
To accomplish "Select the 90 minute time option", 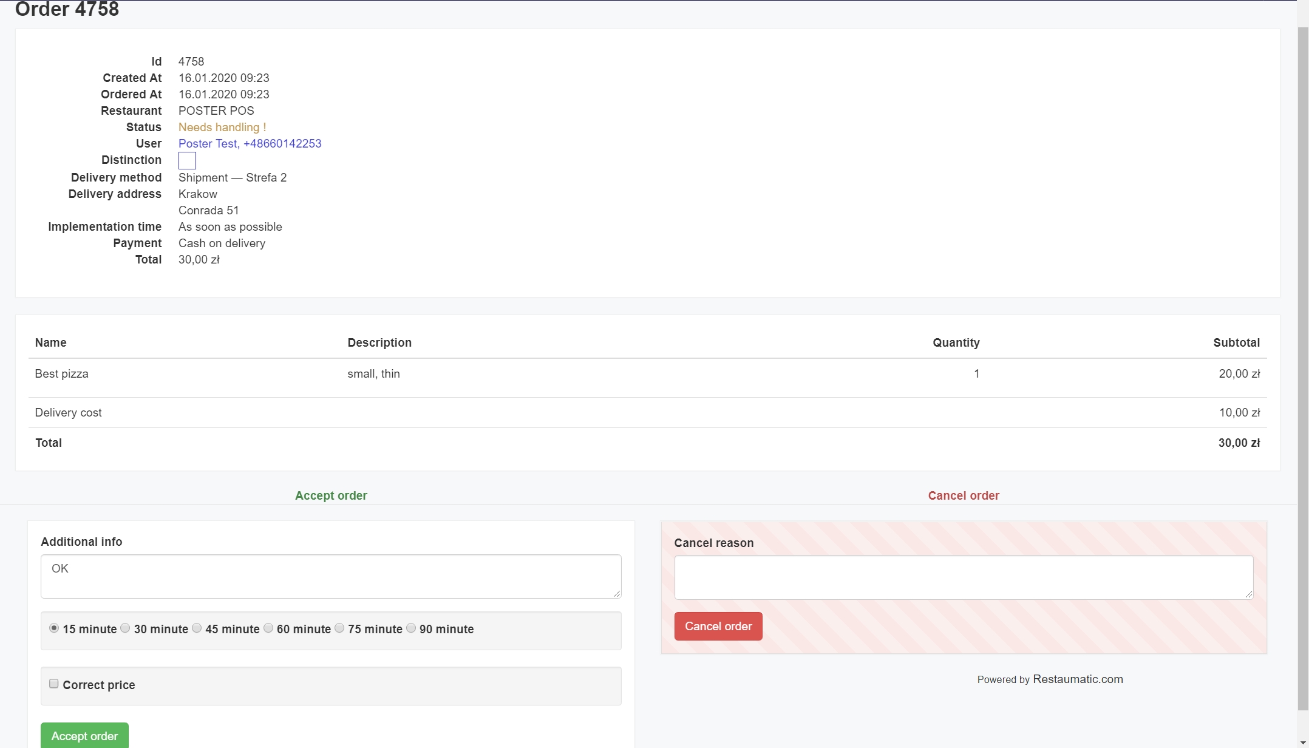I will click(x=411, y=628).
